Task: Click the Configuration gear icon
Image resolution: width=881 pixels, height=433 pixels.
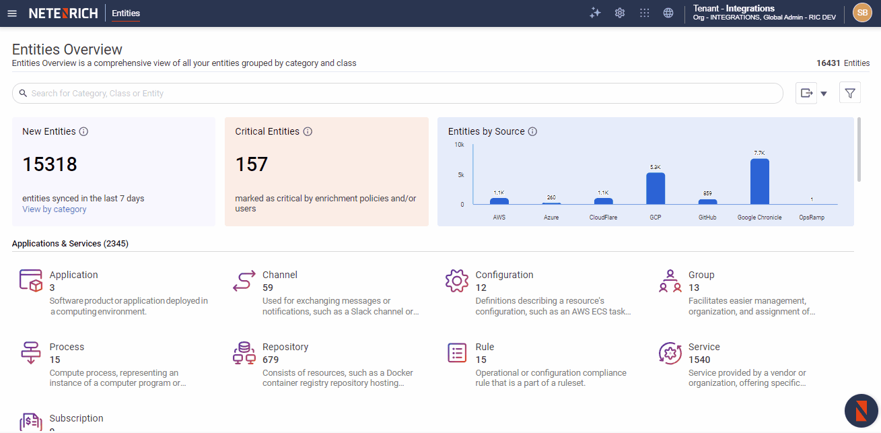Action: click(x=457, y=281)
